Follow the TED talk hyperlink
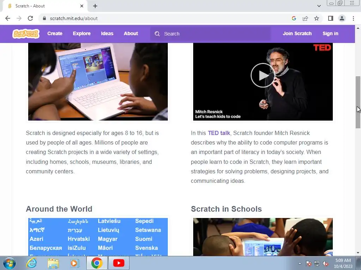Screen dimensions: 361x270 (x=219, y=133)
